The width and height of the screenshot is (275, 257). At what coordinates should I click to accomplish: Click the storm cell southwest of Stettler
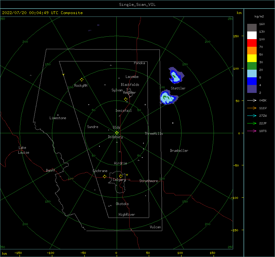tap(168, 97)
